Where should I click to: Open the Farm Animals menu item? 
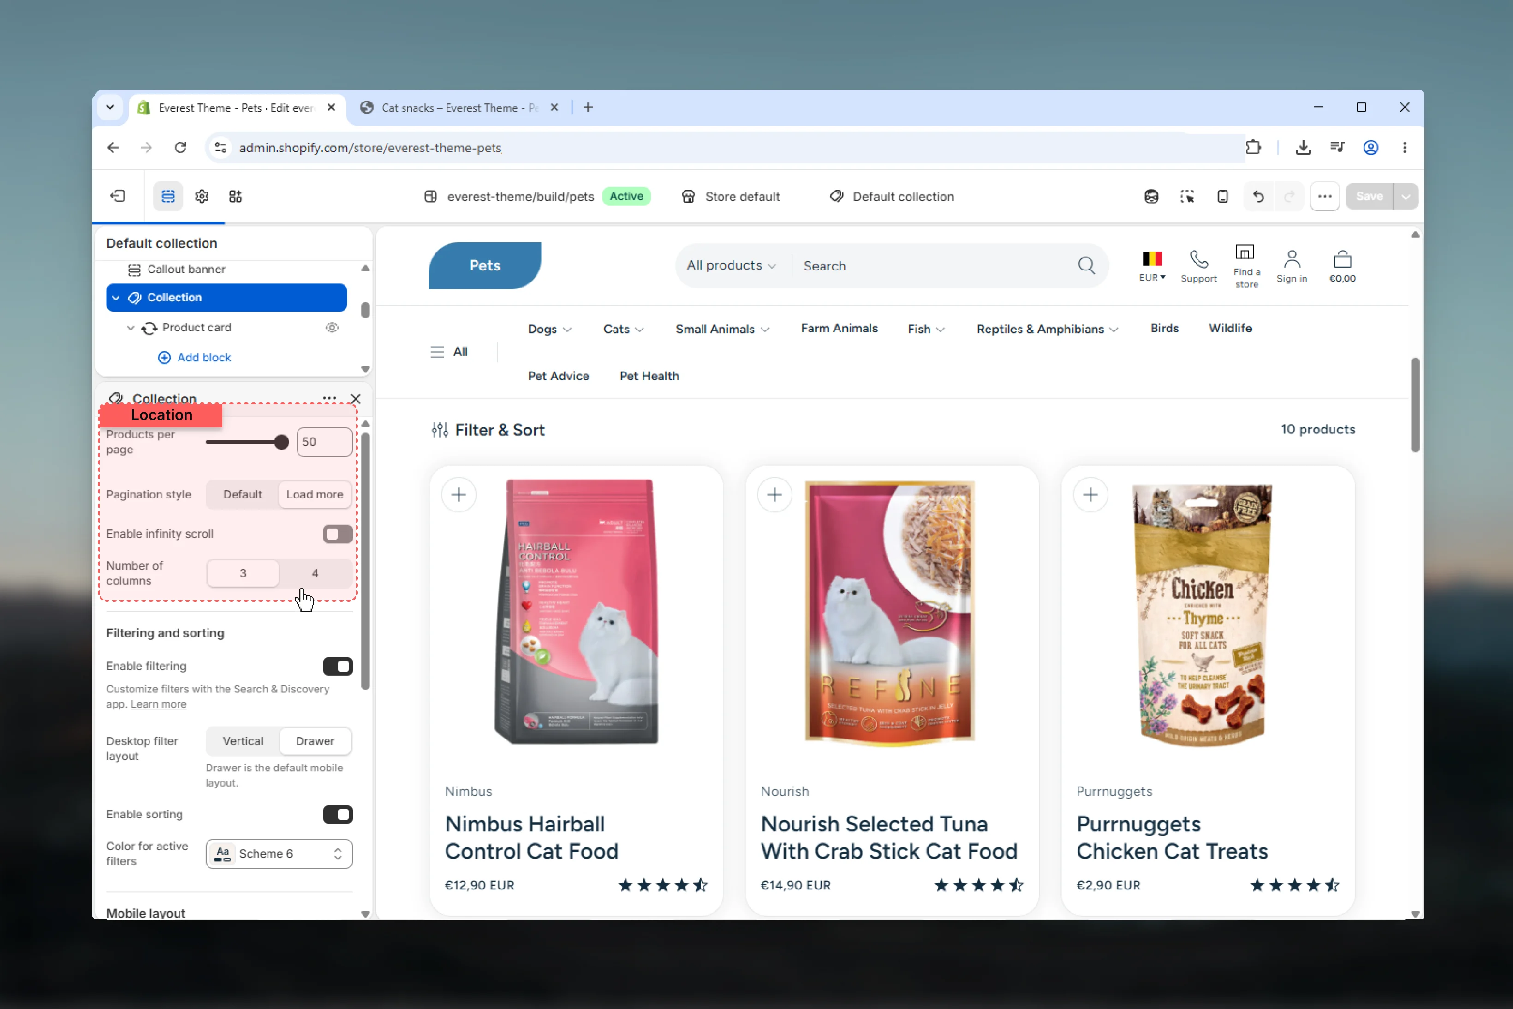(839, 328)
